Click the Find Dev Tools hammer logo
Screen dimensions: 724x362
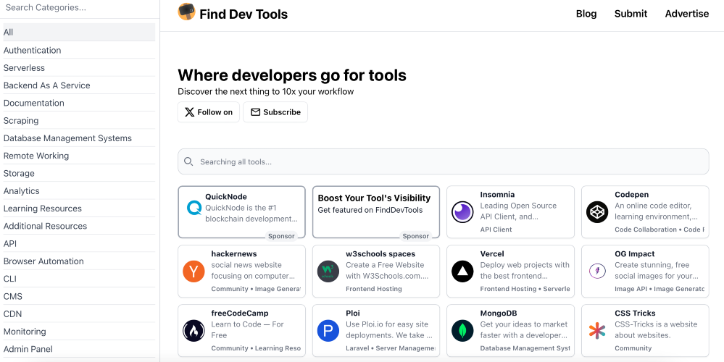186,12
